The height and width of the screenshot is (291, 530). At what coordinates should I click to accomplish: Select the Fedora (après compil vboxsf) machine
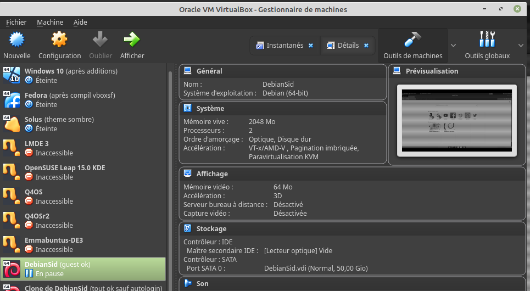[83, 100]
